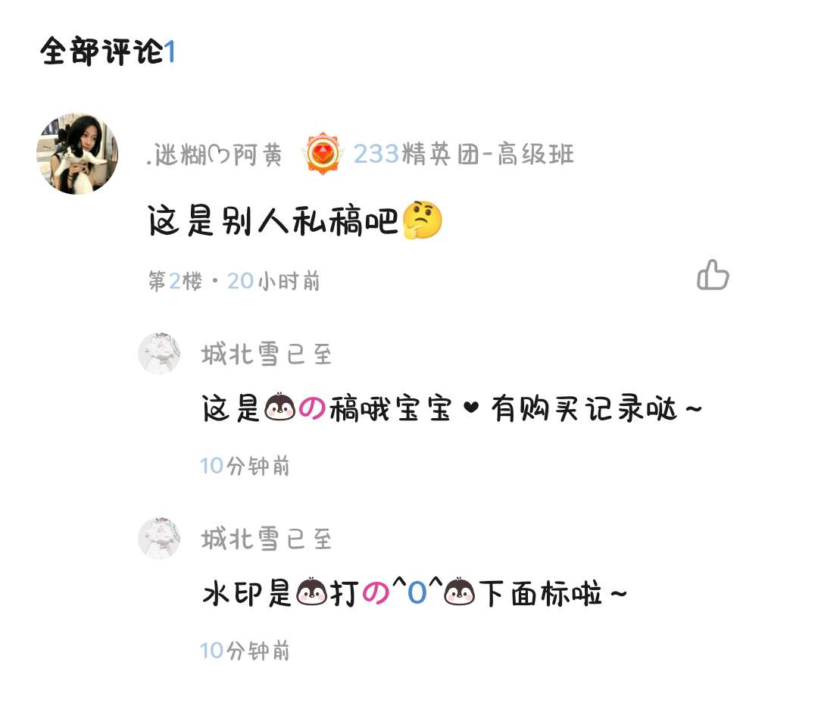Screen dimensions: 818x709
Task: Like the comment with the thumbs-up icon
Action: tap(713, 274)
